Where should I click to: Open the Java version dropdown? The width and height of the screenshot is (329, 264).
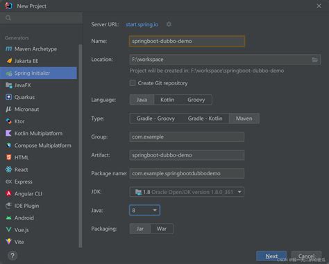tap(144, 210)
